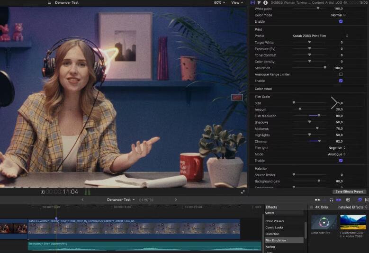Go to previous timeline history arrow
Viewport: 369px width, 253px height.
pos(82,199)
